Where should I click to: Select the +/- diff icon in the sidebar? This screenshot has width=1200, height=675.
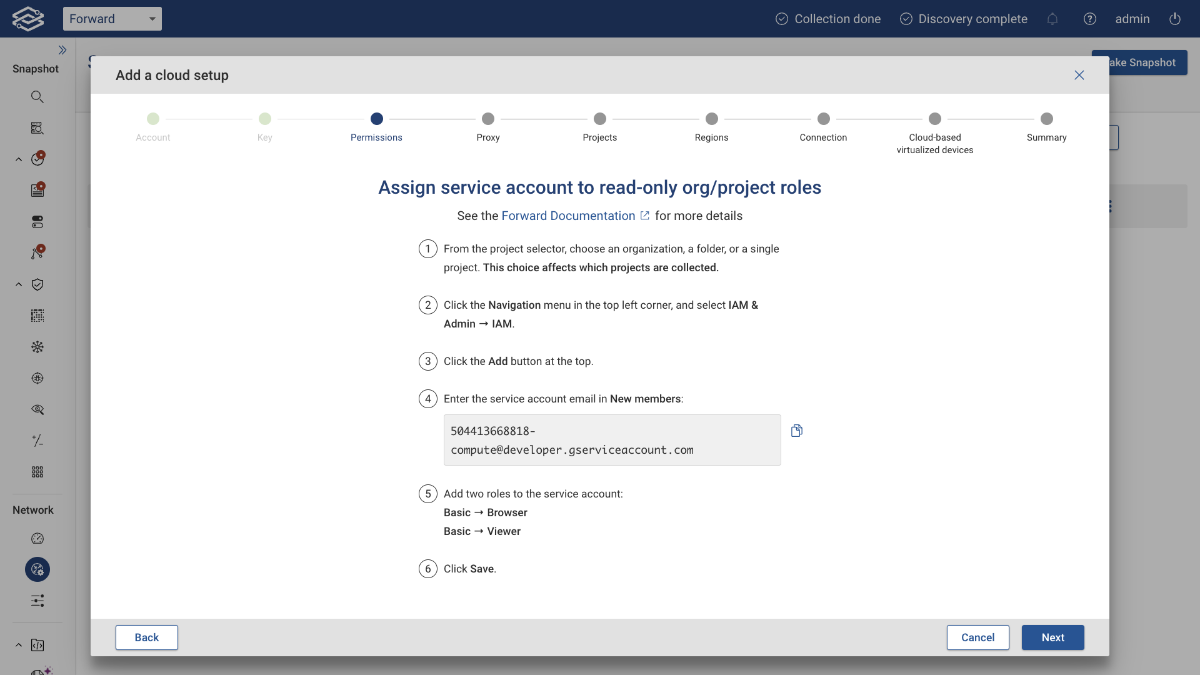[x=37, y=441]
